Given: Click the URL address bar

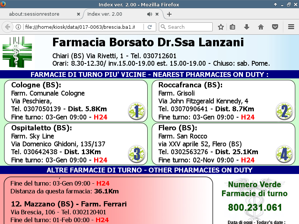Looking at the screenshot, I should 82,27.
